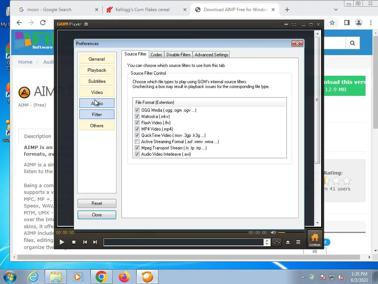Open Subtitles preferences category

pyautogui.click(x=97, y=81)
